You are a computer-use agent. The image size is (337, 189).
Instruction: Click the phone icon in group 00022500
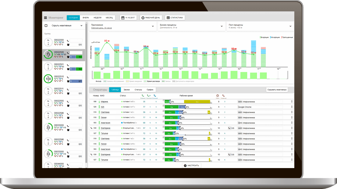(68, 53)
